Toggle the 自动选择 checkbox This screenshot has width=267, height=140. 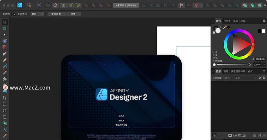click(15, 14)
